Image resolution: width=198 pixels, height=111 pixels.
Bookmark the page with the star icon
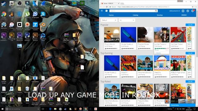(192, 7)
